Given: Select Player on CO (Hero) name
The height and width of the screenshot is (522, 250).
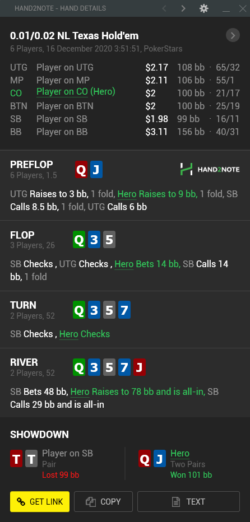Looking at the screenshot, I should (76, 92).
